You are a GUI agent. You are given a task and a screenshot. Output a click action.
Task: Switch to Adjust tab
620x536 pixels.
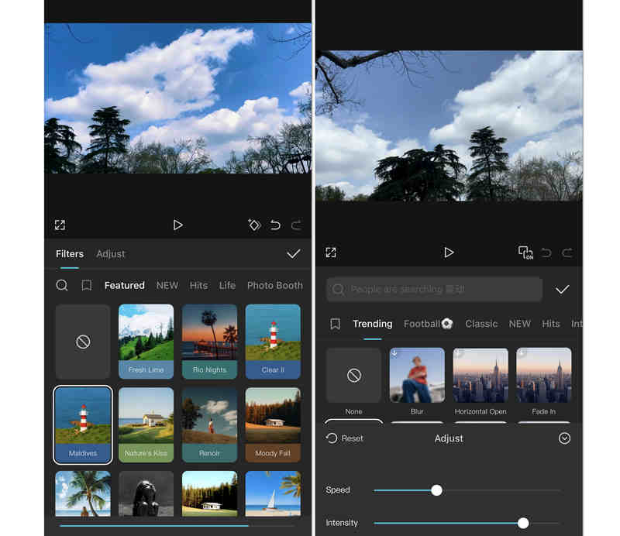pyautogui.click(x=110, y=254)
